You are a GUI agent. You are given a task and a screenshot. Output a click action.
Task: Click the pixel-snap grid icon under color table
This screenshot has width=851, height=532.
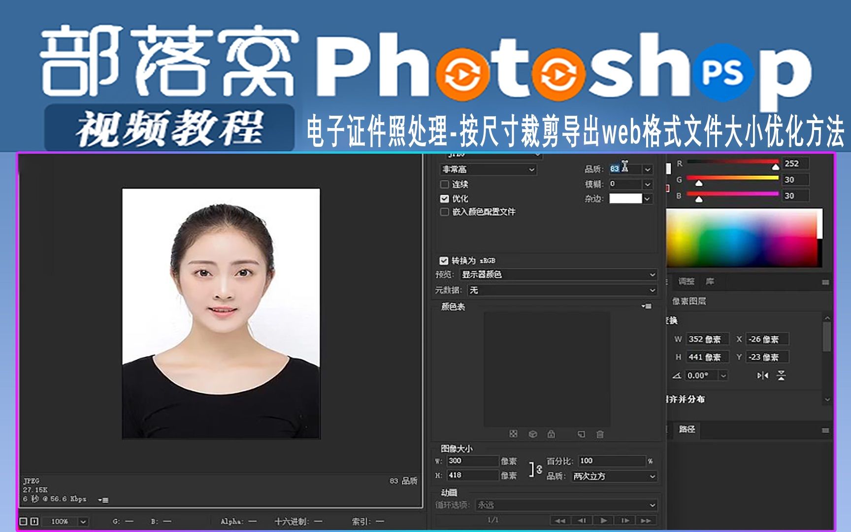point(514,434)
